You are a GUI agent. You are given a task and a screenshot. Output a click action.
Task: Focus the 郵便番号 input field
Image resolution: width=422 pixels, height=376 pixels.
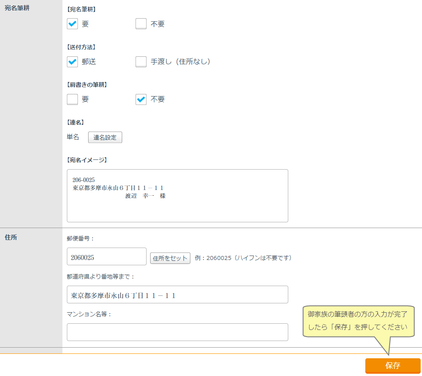coord(106,256)
